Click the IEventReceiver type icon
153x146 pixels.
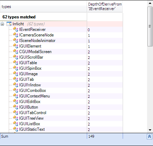(16, 29)
